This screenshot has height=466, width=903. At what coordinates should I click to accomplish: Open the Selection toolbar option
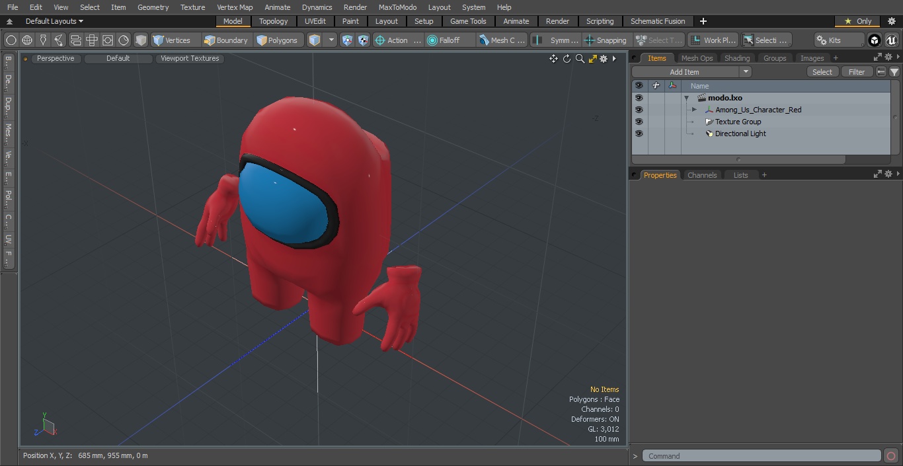pyautogui.click(x=766, y=40)
